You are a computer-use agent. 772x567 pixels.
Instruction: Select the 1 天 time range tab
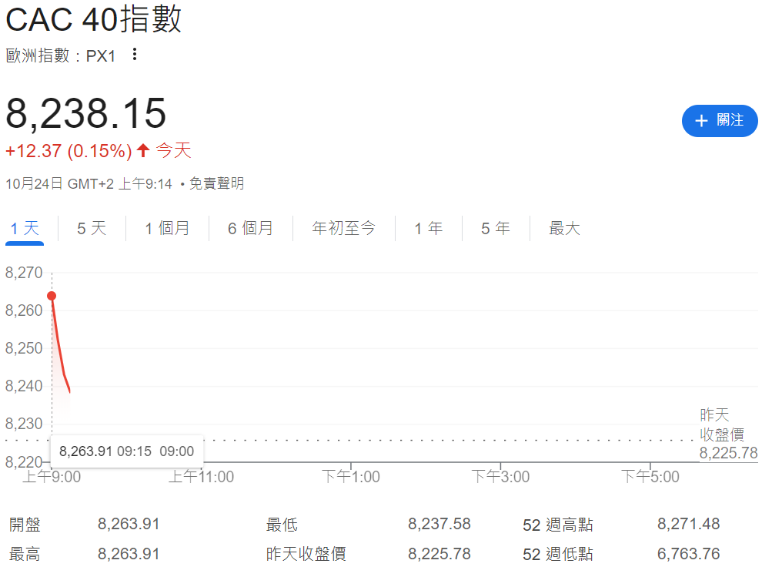25,229
